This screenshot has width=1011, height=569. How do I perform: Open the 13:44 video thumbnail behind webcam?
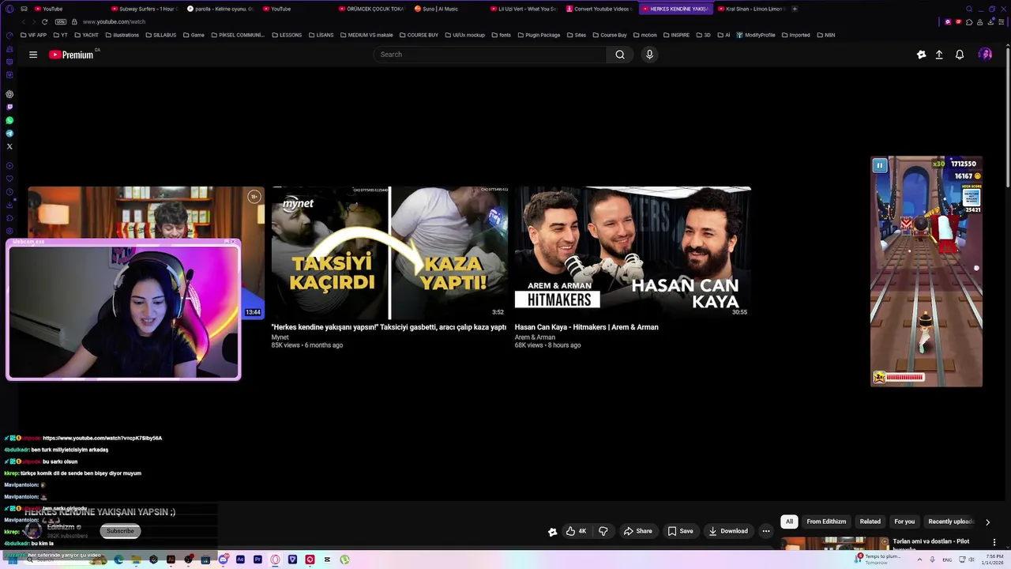pyautogui.click(x=145, y=212)
